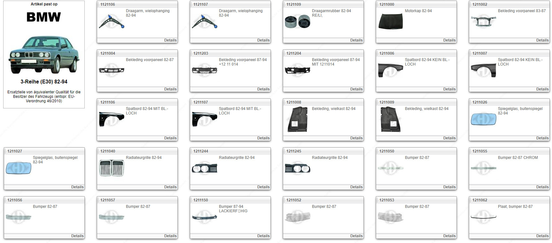Open Details for part 1211002
The width and height of the screenshot is (552, 243).
[x=542, y=40]
